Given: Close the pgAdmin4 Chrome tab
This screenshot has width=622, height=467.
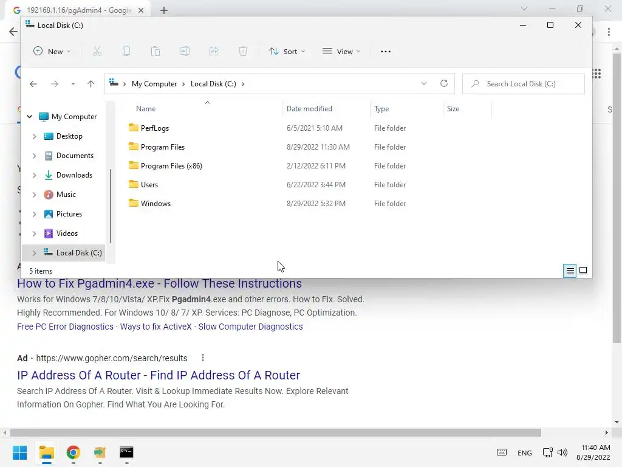Looking at the screenshot, I should point(141,10).
